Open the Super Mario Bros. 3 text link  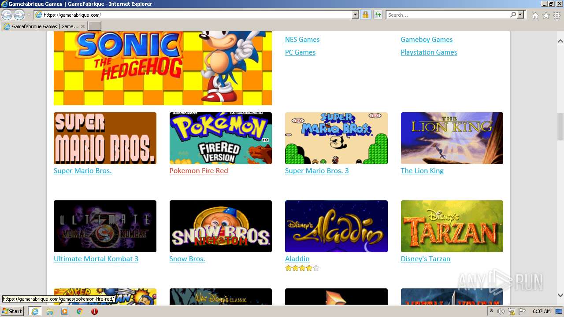pos(317,171)
